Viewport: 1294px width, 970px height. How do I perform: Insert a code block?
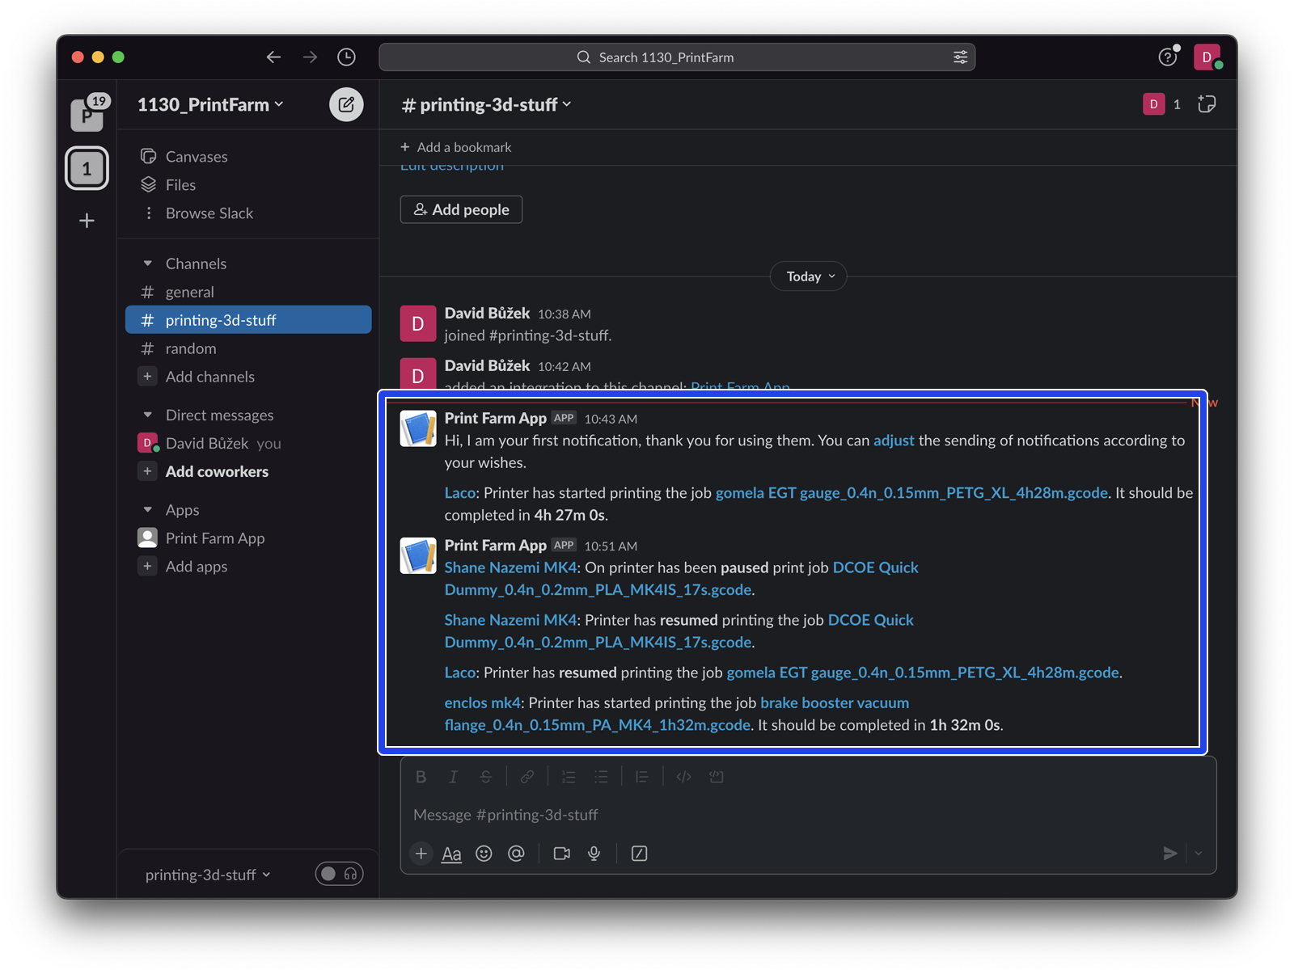[x=716, y=777]
